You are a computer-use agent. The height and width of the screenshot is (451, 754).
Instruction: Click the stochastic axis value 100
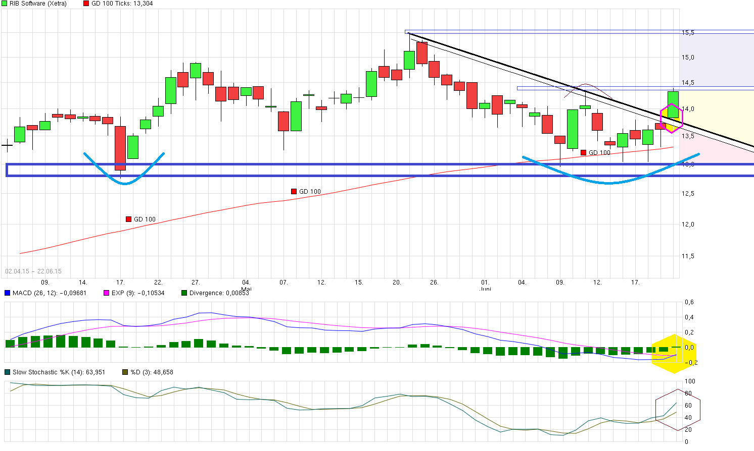[x=690, y=381]
